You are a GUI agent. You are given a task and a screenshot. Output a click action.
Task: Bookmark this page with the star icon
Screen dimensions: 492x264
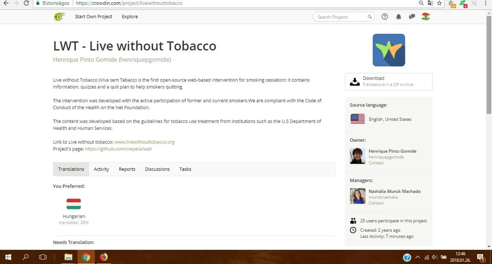click(x=439, y=3)
